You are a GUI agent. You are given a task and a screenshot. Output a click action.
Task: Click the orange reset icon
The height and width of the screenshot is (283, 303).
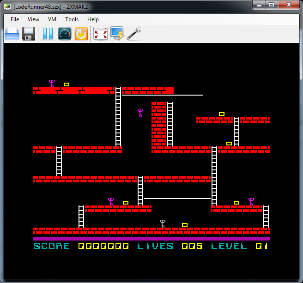click(81, 34)
